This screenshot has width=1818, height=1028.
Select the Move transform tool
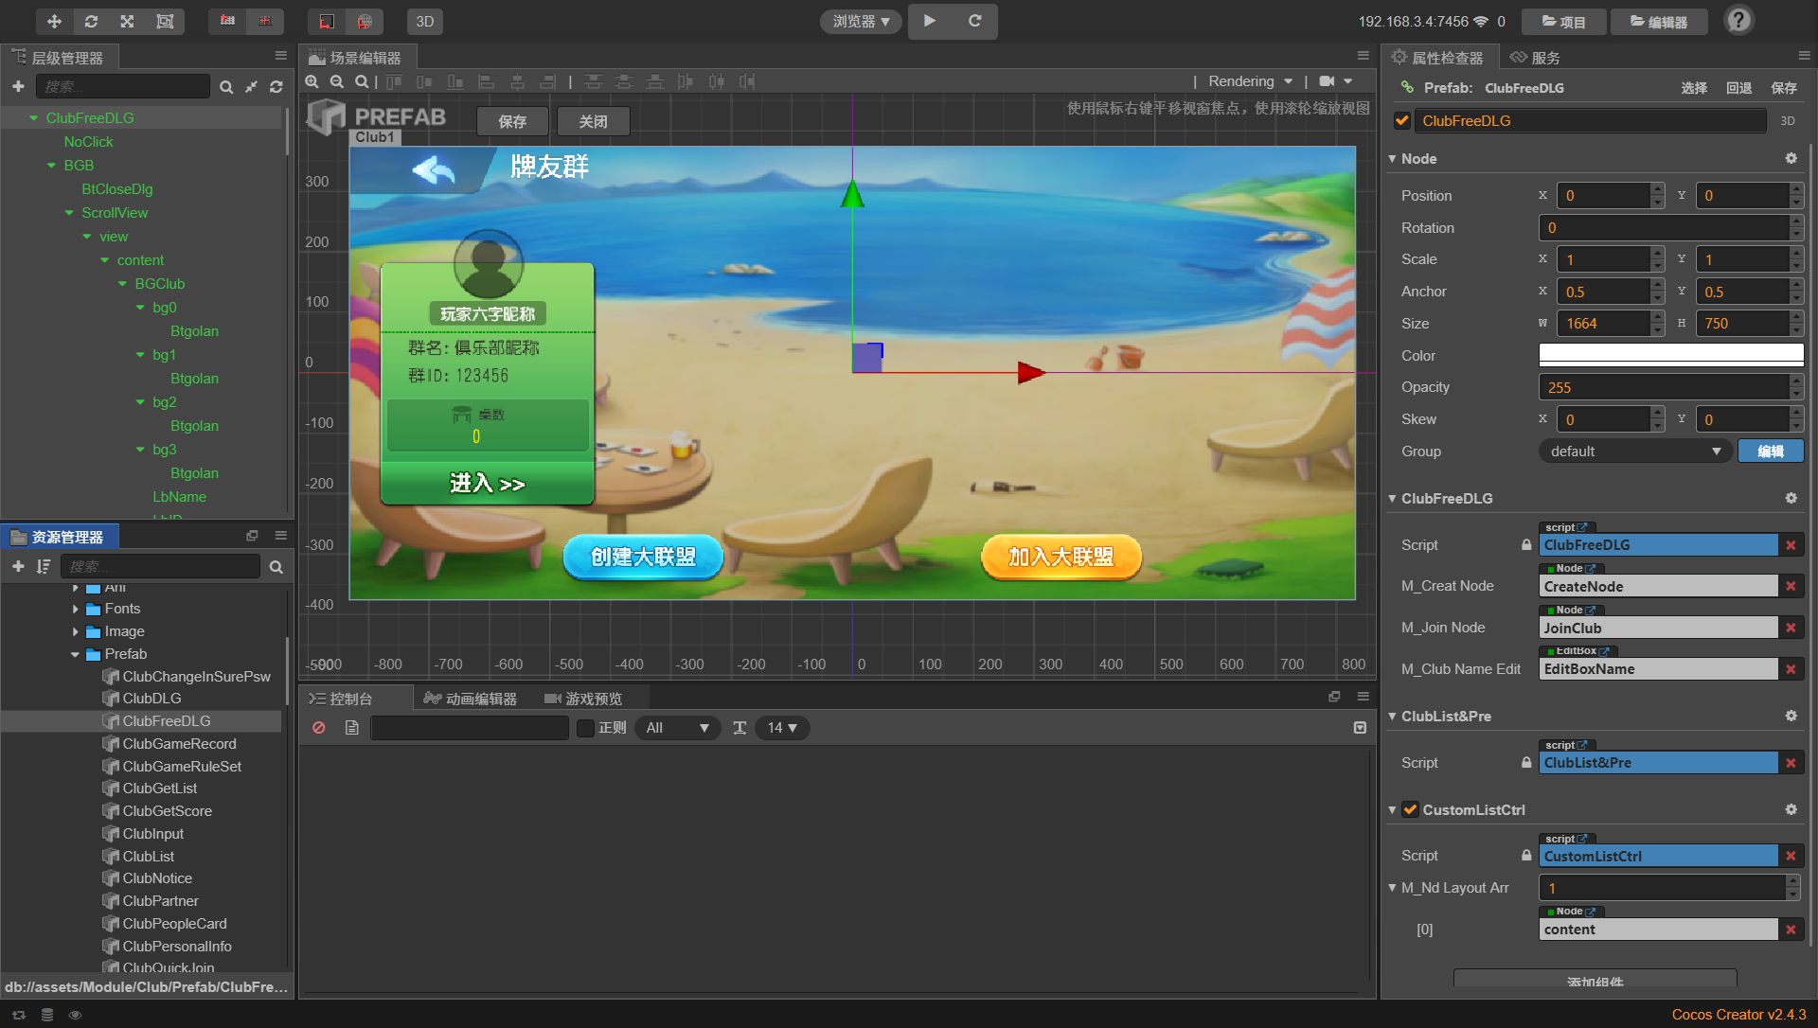point(54,21)
